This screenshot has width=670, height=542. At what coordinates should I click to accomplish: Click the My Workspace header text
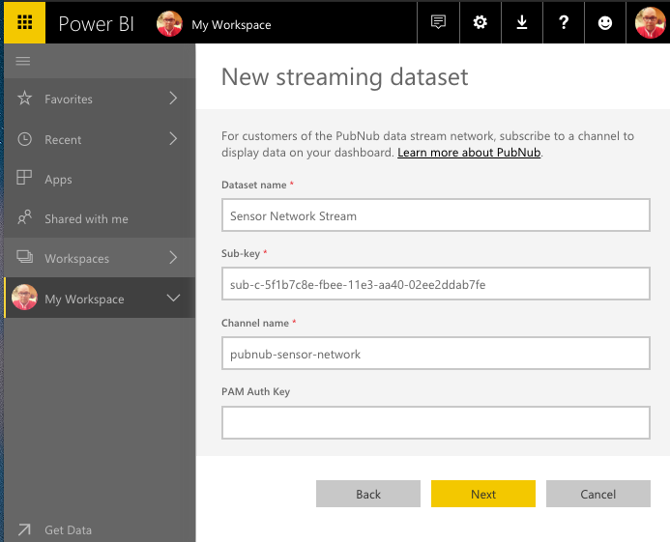(x=231, y=25)
